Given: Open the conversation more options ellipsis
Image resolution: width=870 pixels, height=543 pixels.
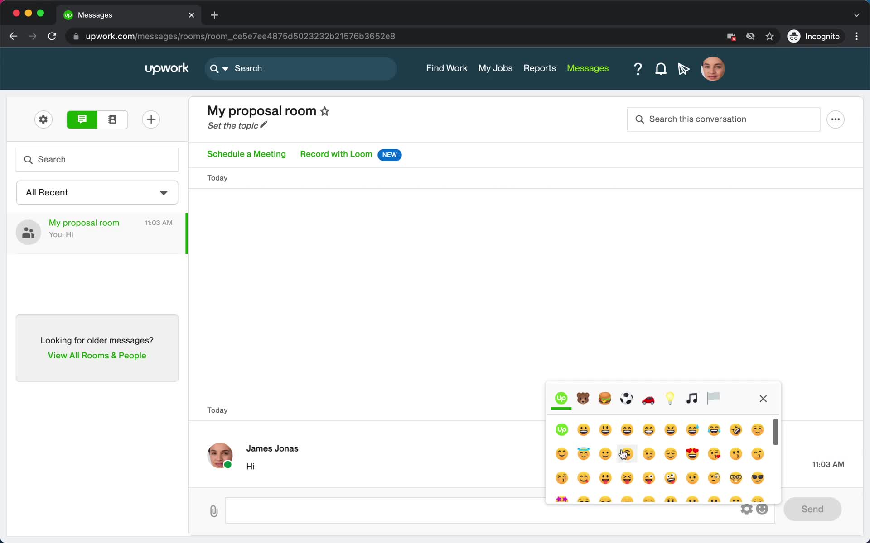Looking at the screenshot, I should 836,119.
